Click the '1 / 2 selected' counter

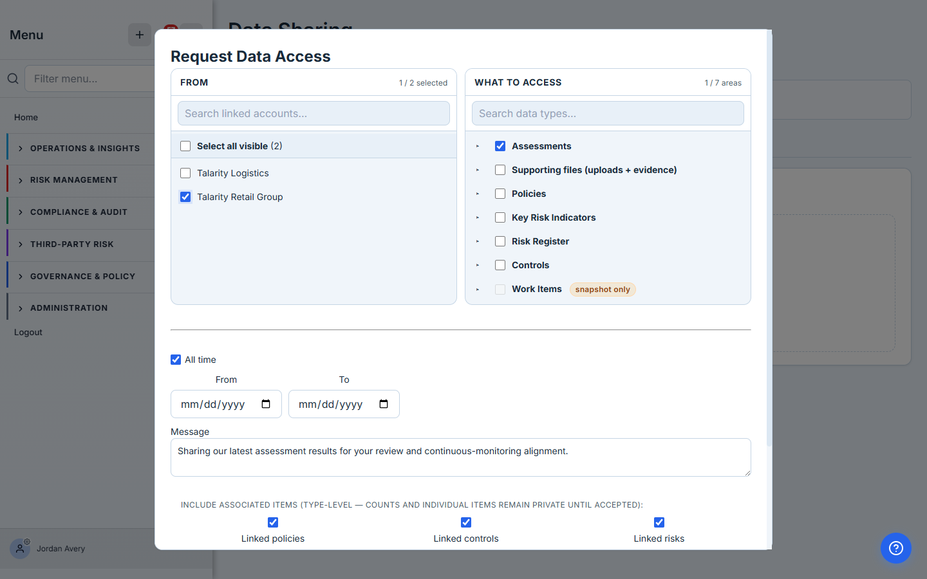pyautogui.click(x=423, y=83)
